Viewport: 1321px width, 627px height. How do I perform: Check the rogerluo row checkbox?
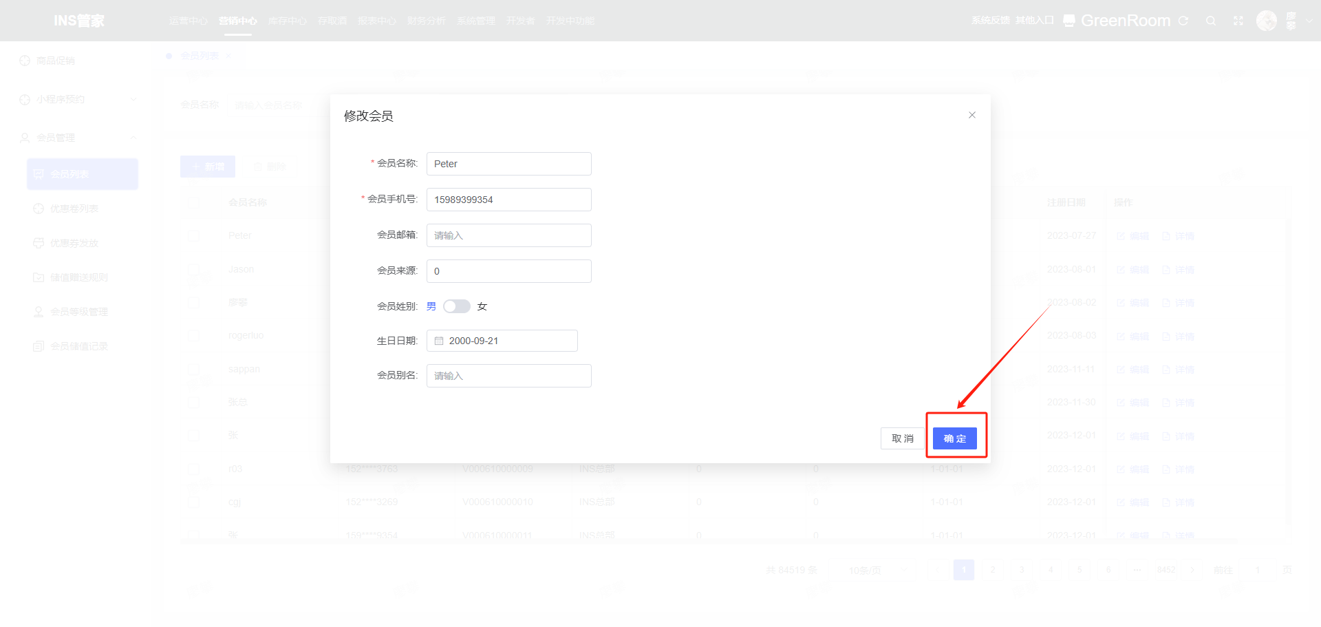click(193, 336)
